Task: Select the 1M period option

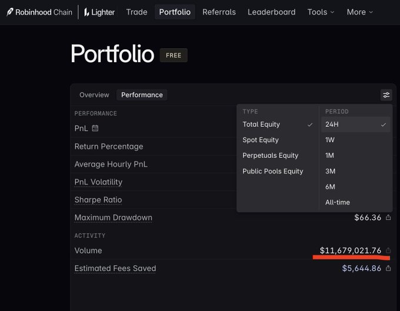Action: click(x=356, y=155)
